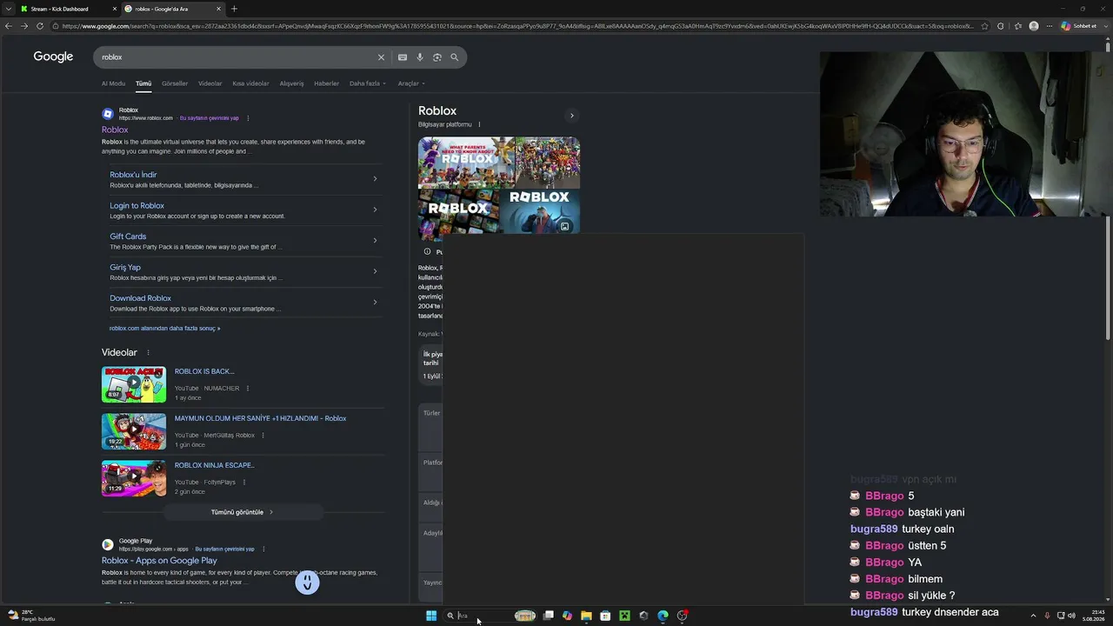Close the Stream - Kick Dashboard tab
The width and height of the screenshot is (1113, 626).
tap(115, 9)
